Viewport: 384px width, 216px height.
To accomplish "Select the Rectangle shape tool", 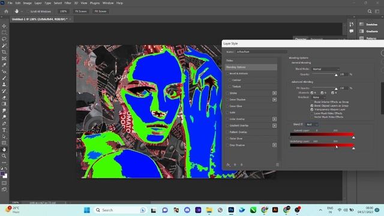I will pyautogui.click(x=4, y=143).
